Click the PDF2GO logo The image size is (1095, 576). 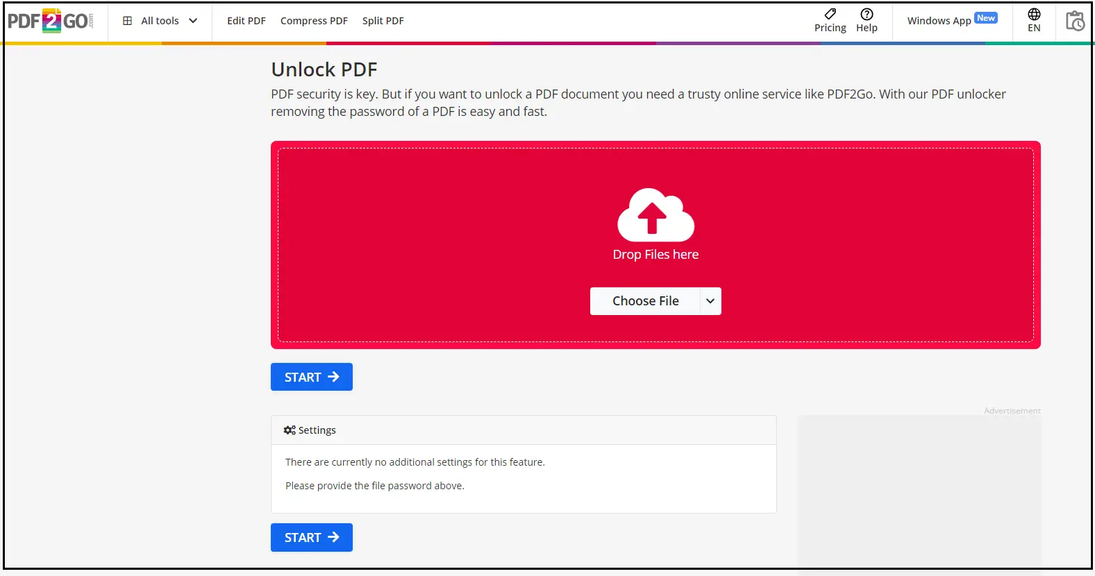point(50,21)
